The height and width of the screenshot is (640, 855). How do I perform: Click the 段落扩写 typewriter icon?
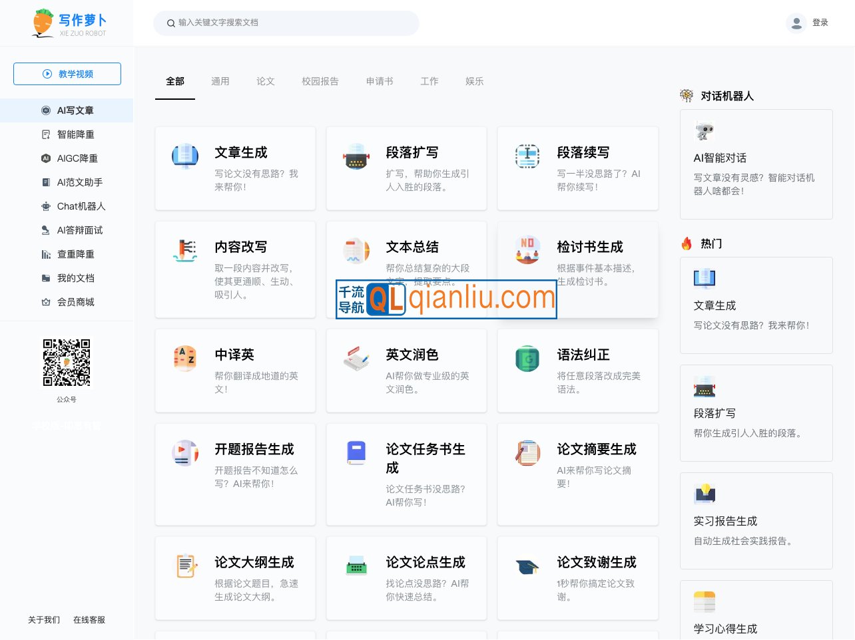click(x=356, y=156)
